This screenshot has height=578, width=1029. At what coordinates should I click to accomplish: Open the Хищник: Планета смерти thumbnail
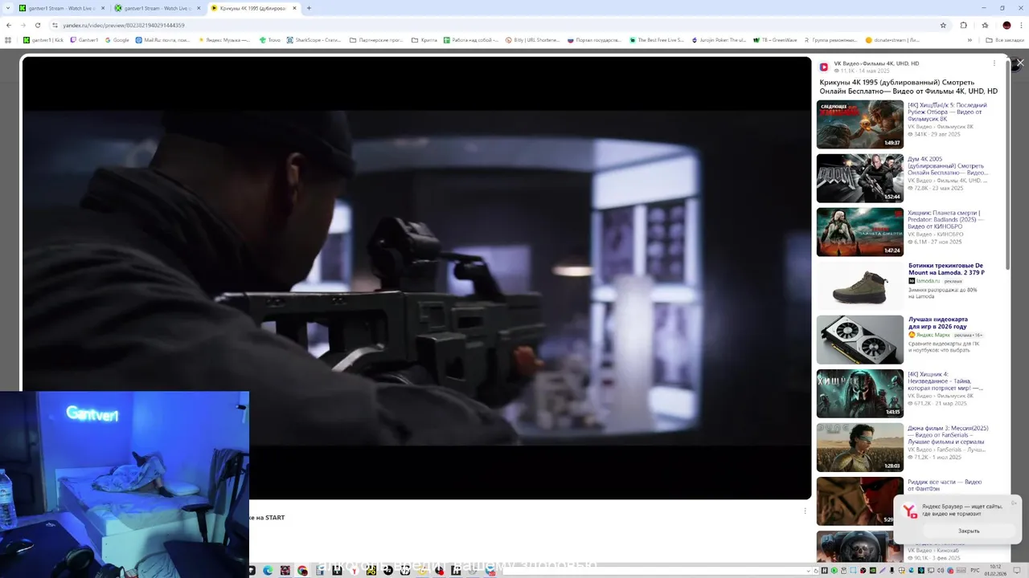click(x=860, y=232)
